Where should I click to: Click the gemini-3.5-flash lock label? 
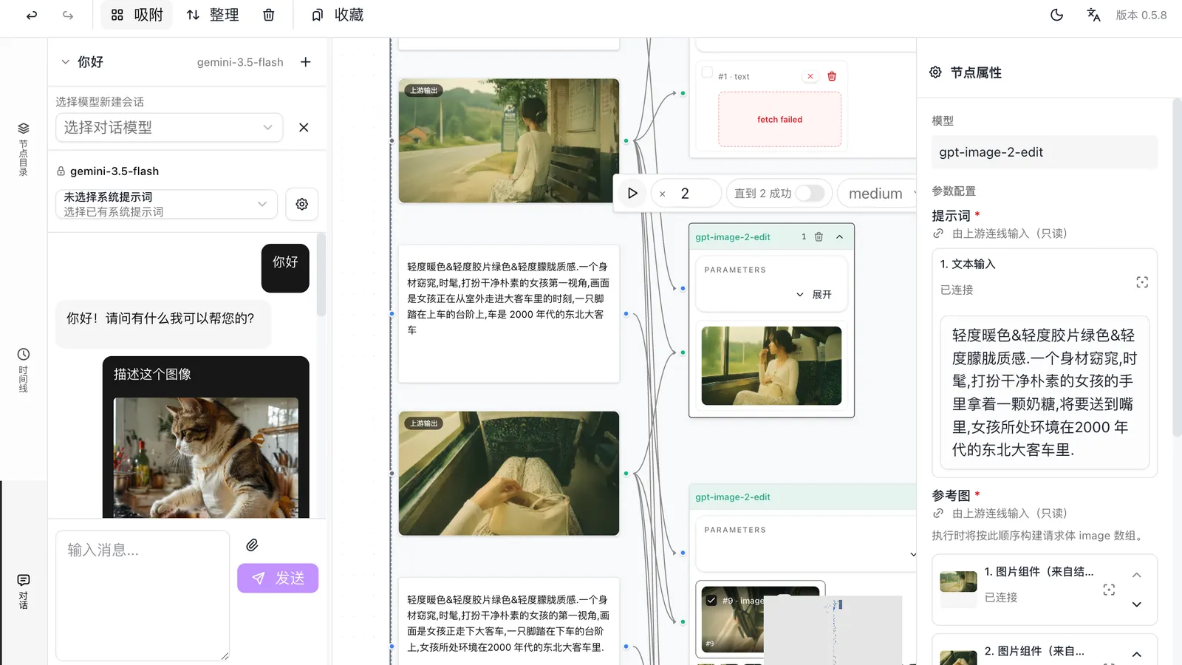point(108,171)
